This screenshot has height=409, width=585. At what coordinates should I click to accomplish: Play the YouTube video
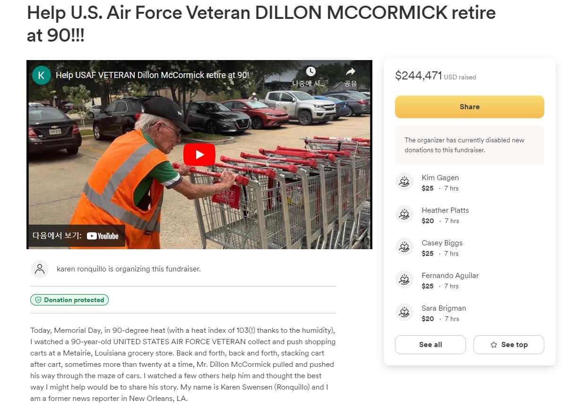pos(199,155)
